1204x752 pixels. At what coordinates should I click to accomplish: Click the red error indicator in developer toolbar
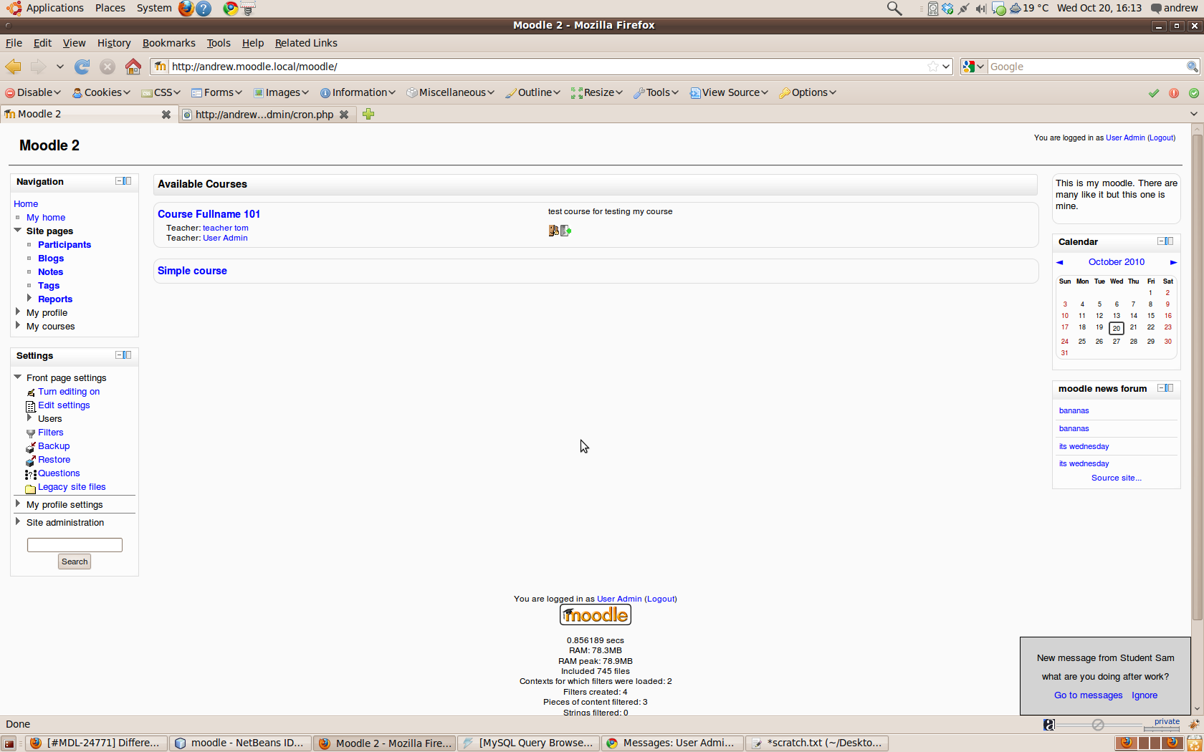pyautogui.click(x=1174, y=93)
